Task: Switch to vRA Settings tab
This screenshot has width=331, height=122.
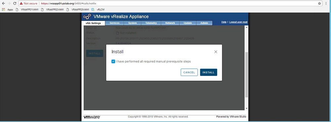Action: click(x=93, y=23)
